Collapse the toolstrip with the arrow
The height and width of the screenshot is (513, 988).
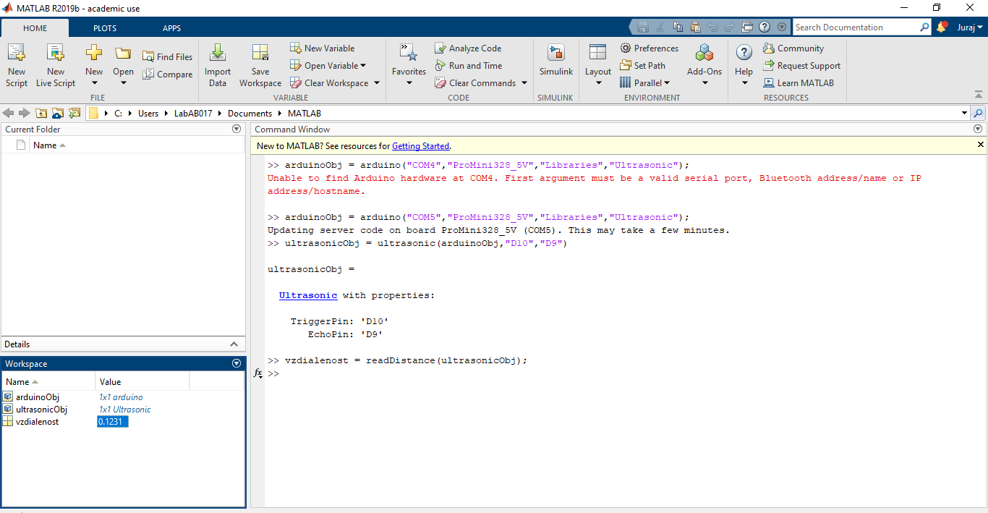pyautogui.click(x=979, y=94)
